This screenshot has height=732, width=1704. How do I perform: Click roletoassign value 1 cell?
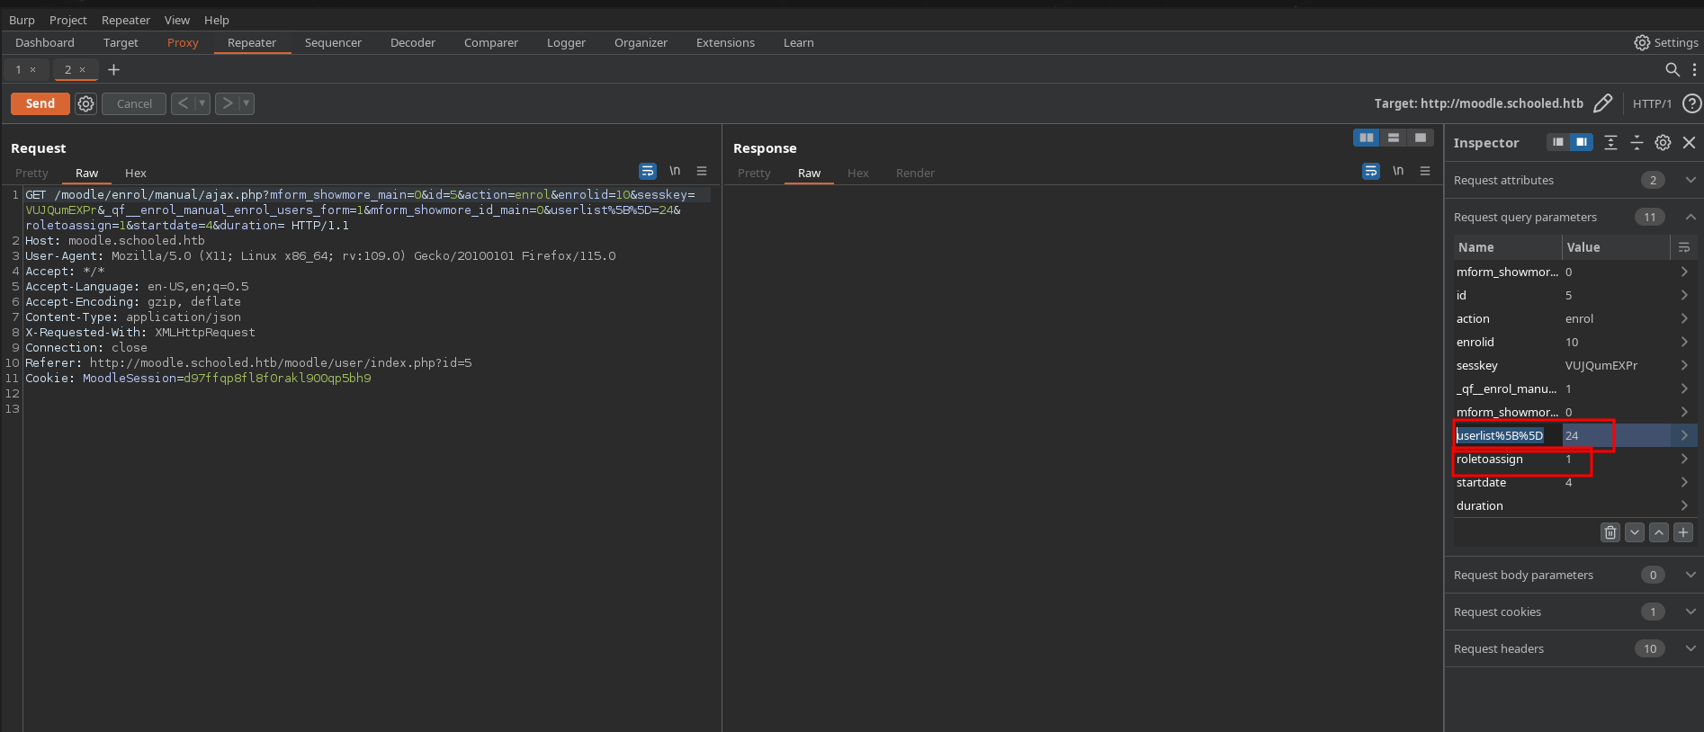(x=1617, y=459)
